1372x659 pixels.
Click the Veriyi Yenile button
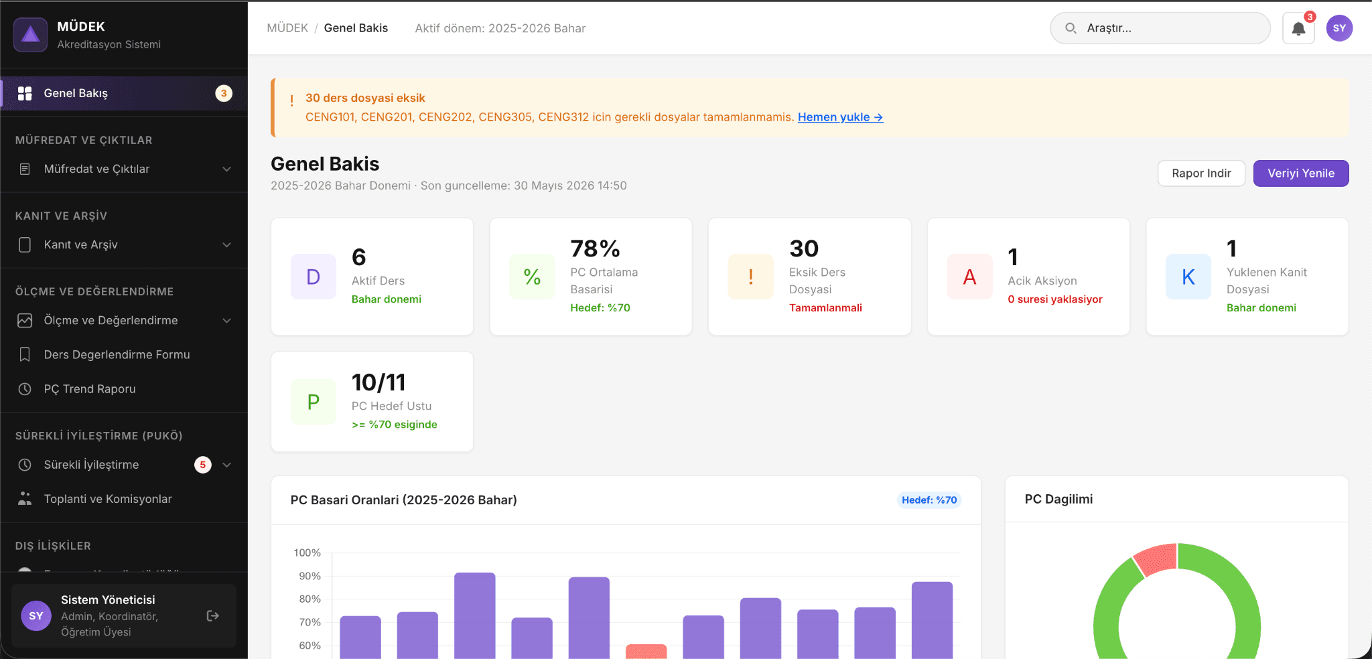pos(1301,173)
